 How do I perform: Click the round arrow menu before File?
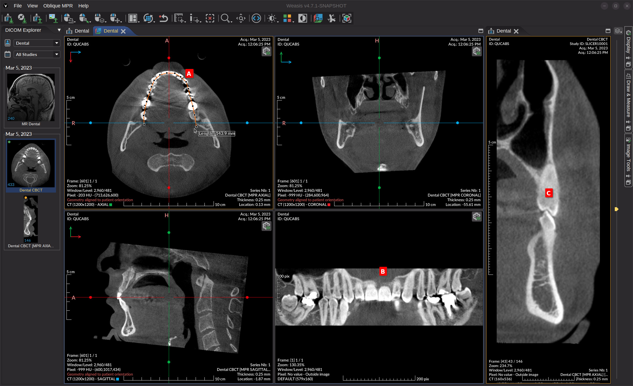pos(6,6)
